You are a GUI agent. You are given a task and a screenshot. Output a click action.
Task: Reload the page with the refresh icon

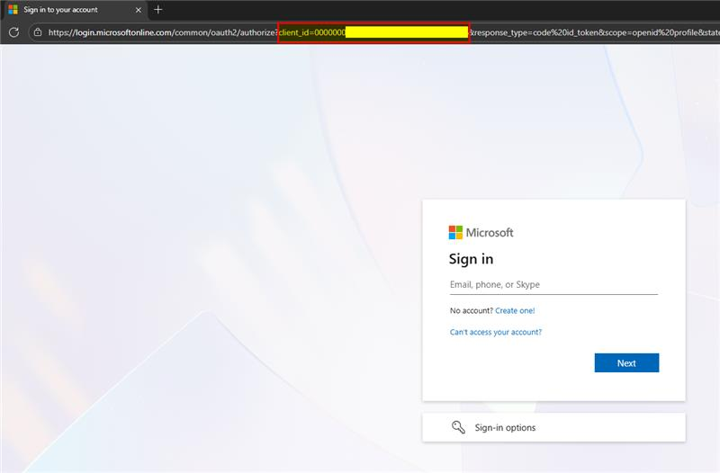(13, 32)
